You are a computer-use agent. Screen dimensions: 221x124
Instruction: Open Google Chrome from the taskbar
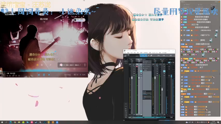click(x=15, y=122)
